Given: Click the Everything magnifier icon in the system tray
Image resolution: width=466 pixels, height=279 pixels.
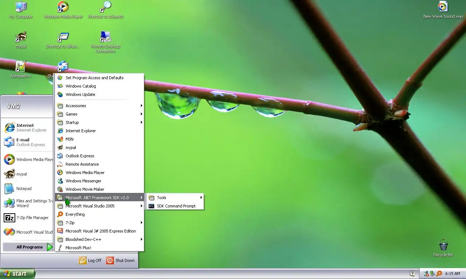Looking at the screenshot, I should 439,274.
